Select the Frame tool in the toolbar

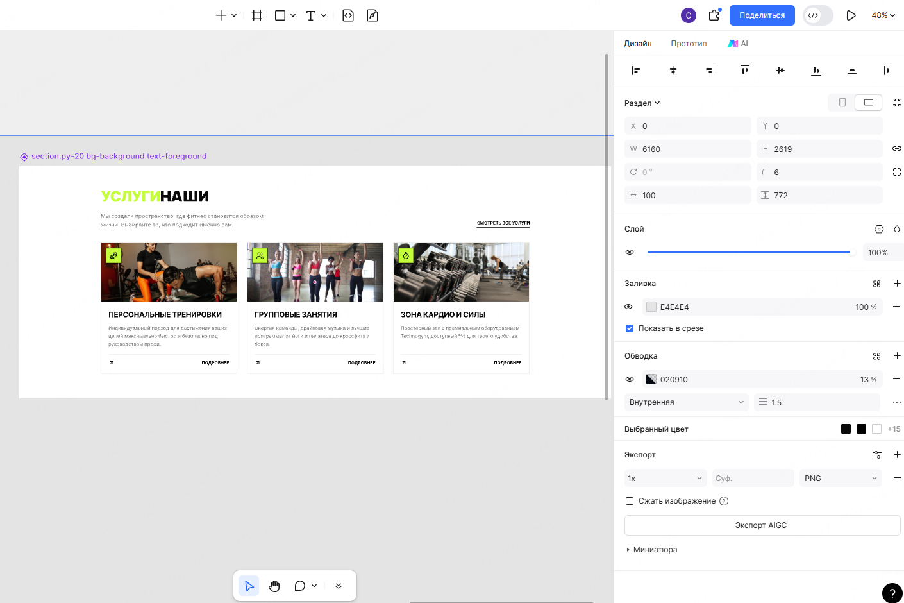pos(257,15)
